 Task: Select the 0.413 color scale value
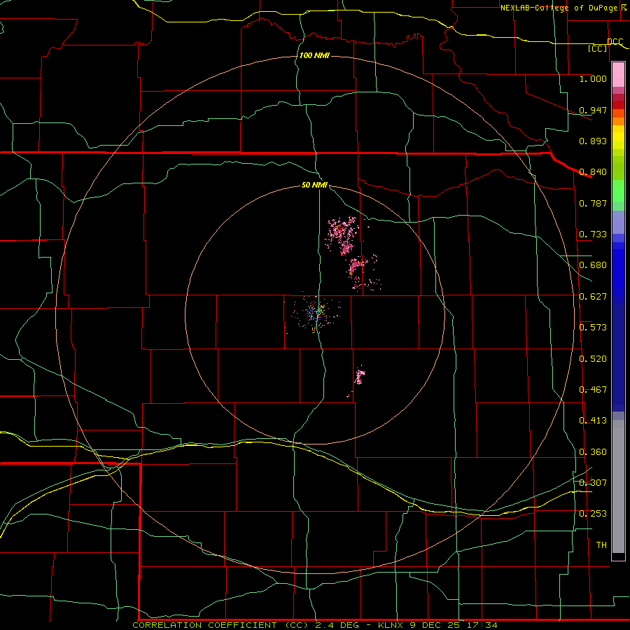(x=593, y=421)
